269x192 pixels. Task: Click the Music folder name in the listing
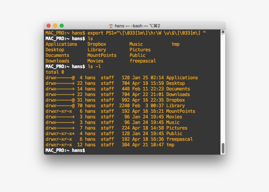135,44
